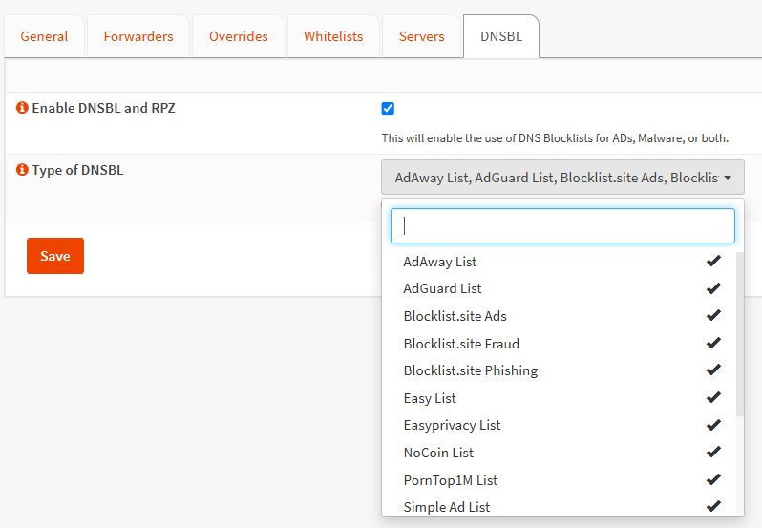
Task: Click checkmark icon next to NoCoin List
Action: 712,453
